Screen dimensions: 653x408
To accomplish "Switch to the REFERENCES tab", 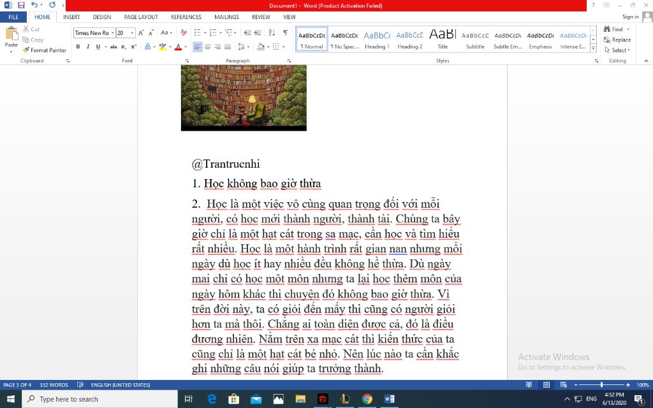I will click(186, 17).
